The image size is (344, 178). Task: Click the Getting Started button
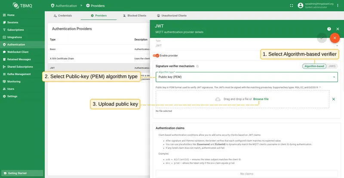(22, 173)
